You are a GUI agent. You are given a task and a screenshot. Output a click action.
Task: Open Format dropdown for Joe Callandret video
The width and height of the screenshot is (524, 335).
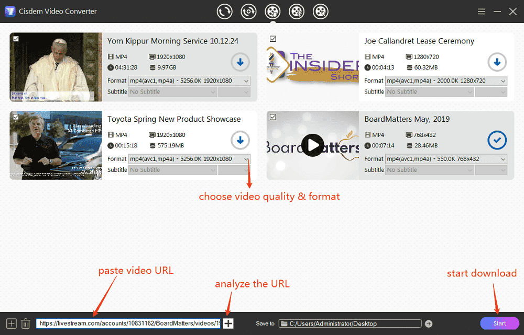pyautogui.click(x=446, y=80)
